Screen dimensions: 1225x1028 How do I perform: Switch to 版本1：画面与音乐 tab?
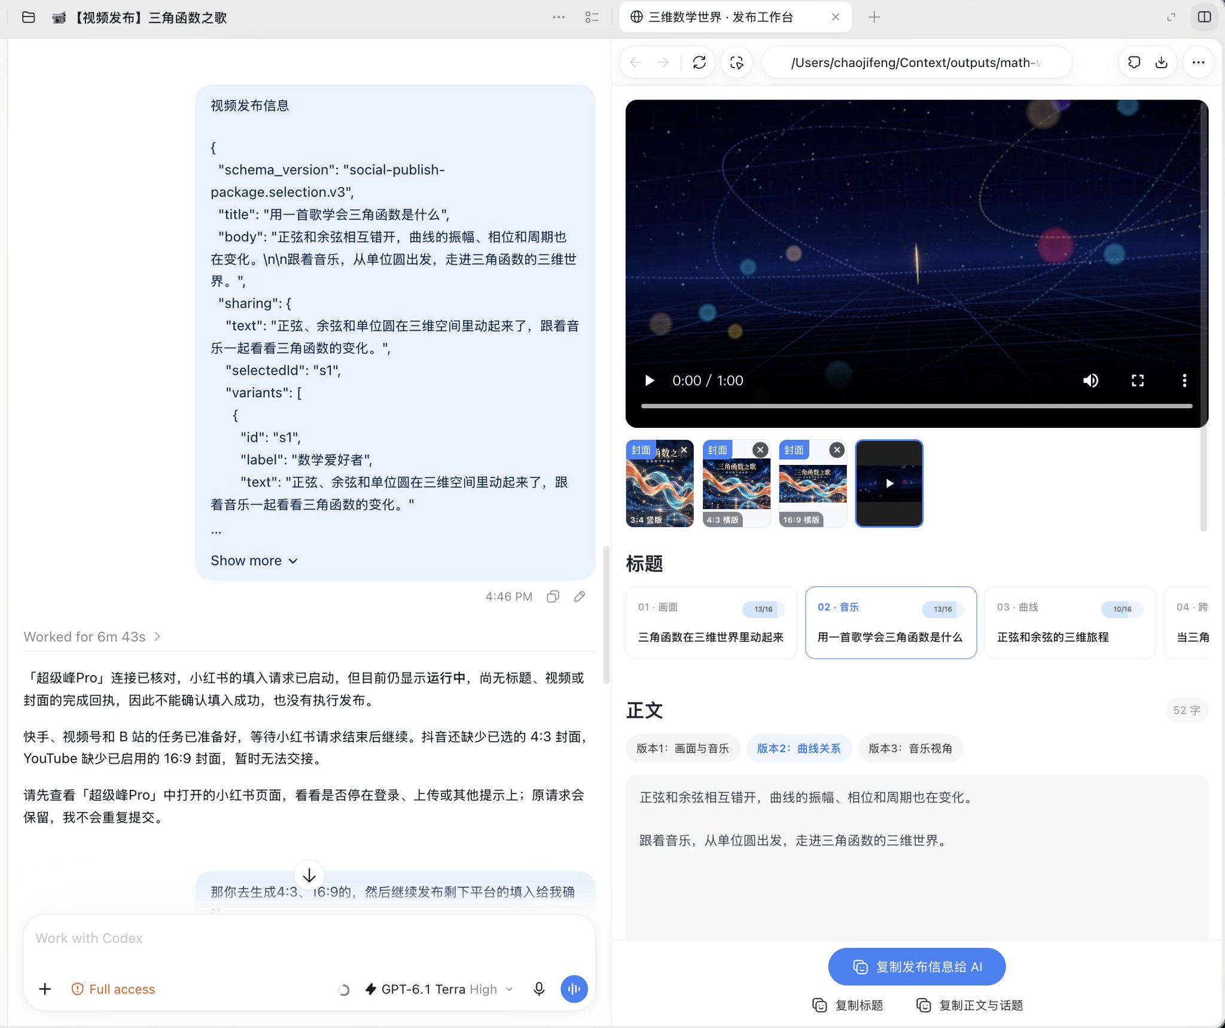click(682, 748)
